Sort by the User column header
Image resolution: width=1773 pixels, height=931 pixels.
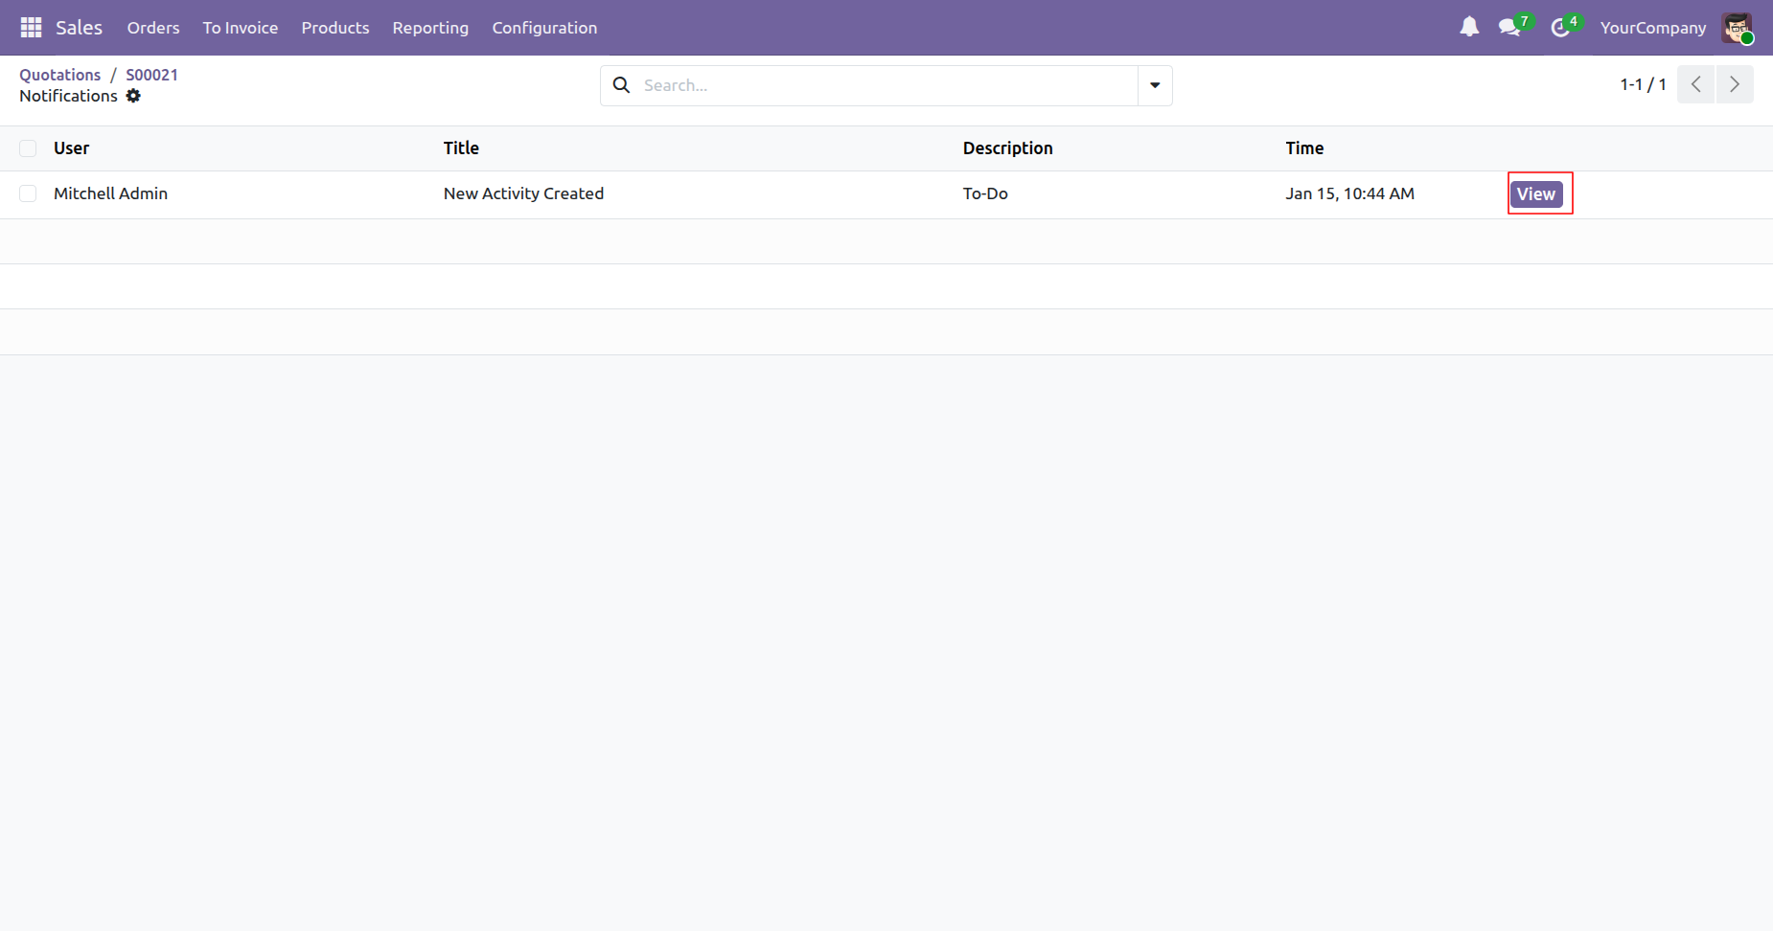point(71,148)
